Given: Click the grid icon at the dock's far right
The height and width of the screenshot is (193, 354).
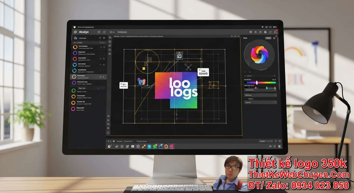Looking at the screenshot, I should click(x=280, y=146).
